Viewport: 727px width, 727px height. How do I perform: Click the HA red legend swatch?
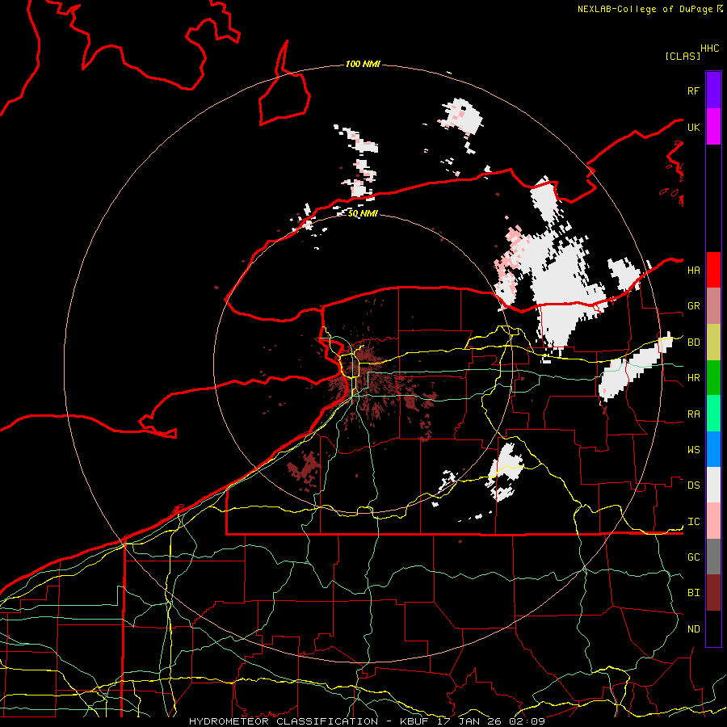click(713, 270)
